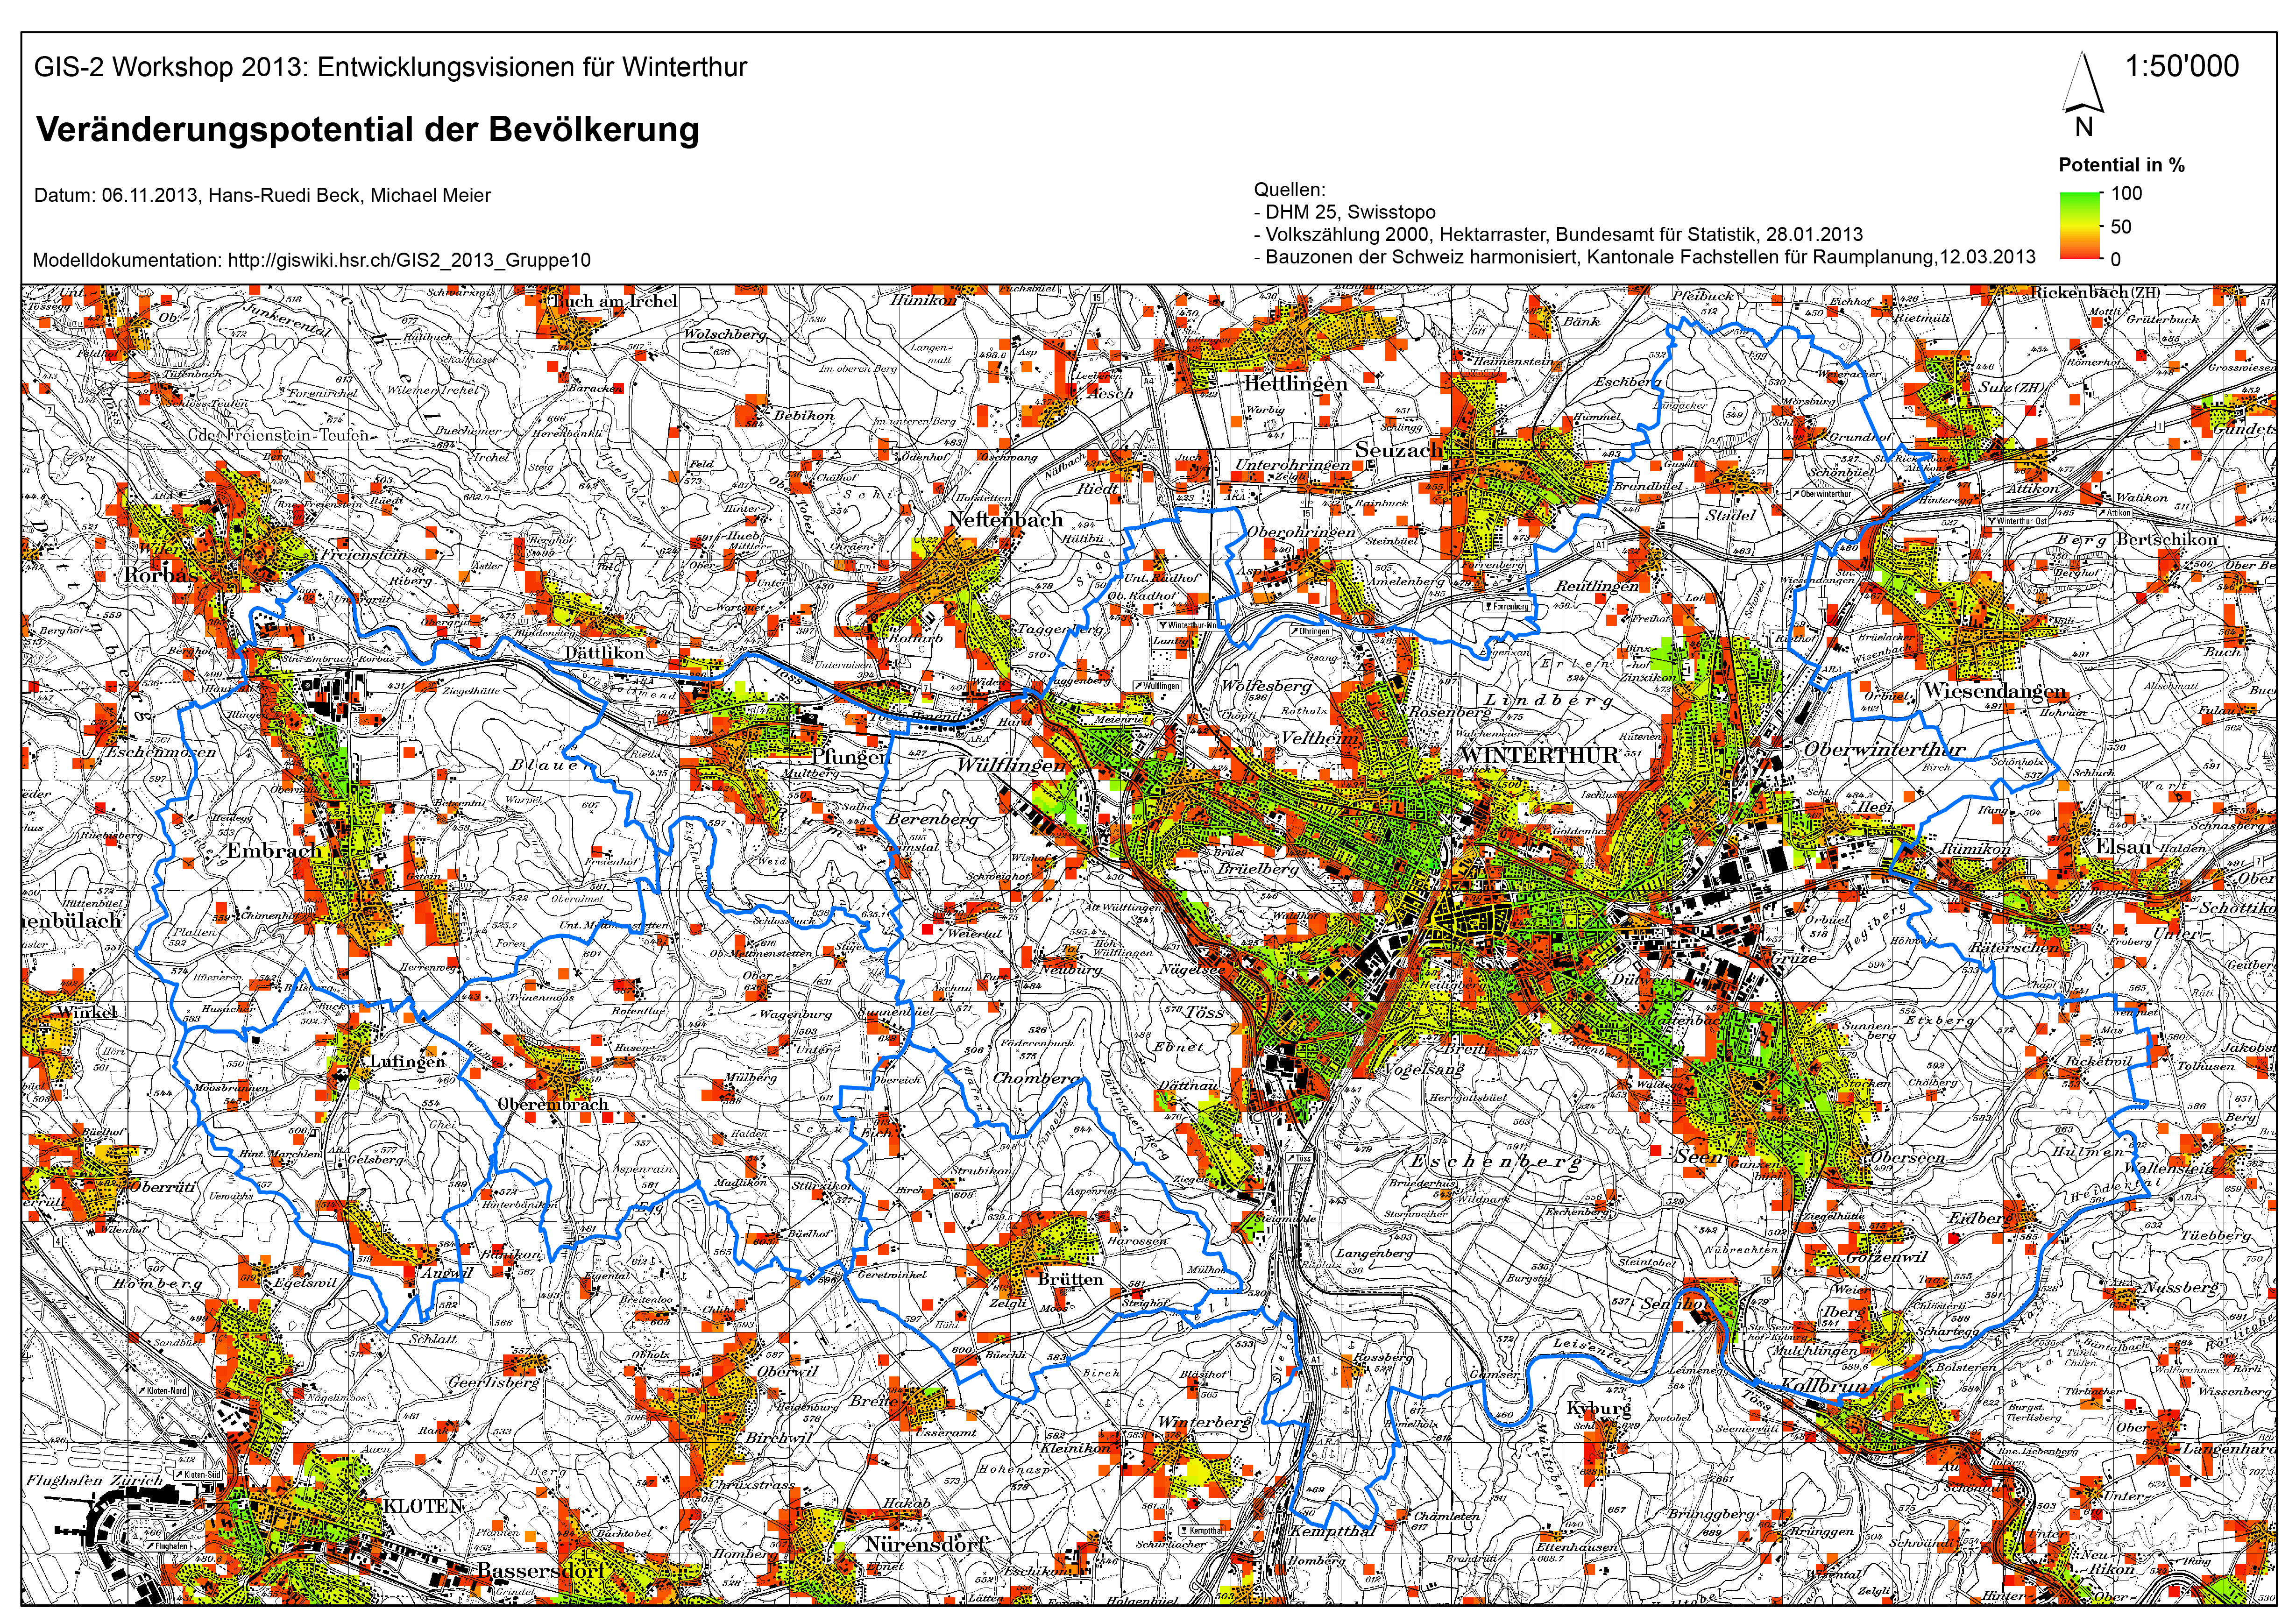The image size is (2296, 1609).
Task: Open the giswiki.hsr.ch Modelldokumentation URL
Action: [x=409, y=260]
